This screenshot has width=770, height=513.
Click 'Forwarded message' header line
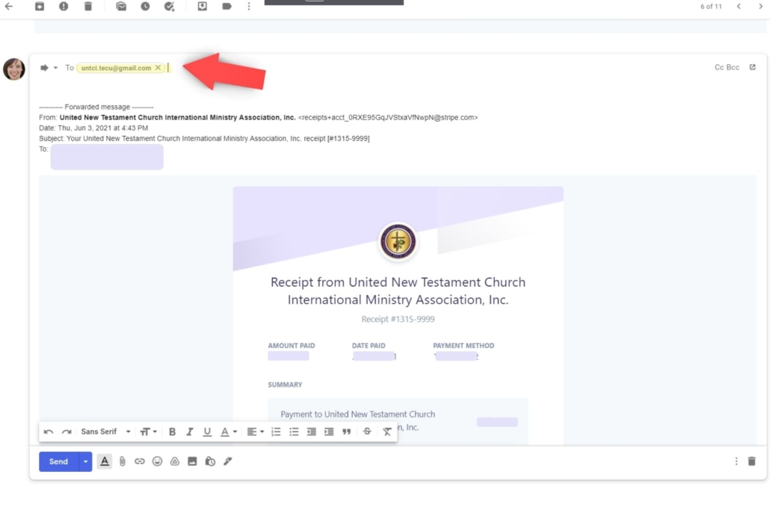96,107
